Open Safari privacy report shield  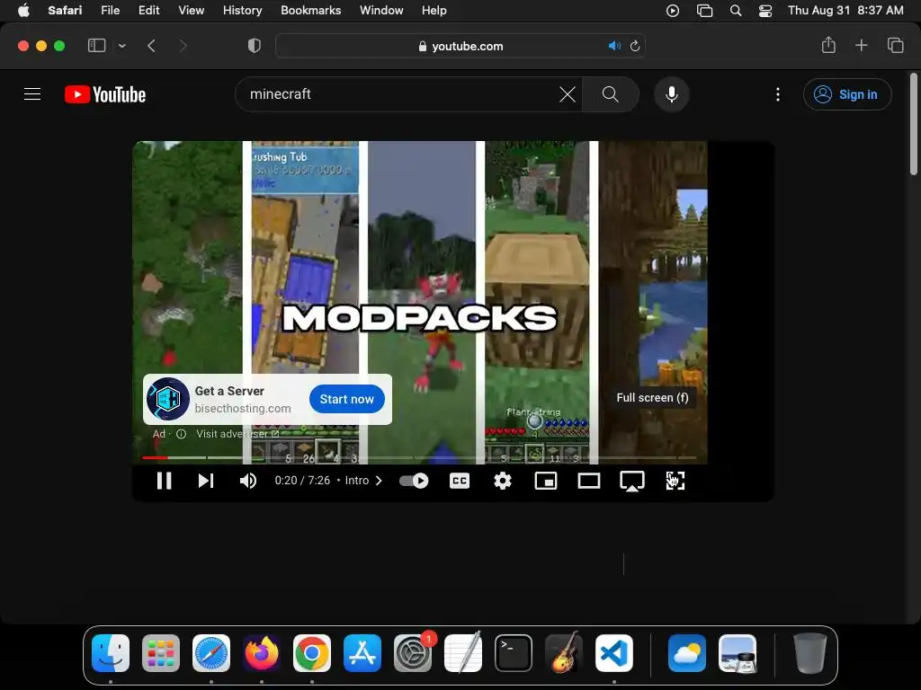click(255, 46)
